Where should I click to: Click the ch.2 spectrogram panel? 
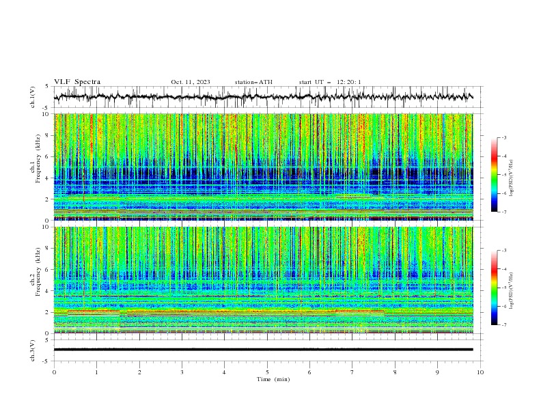pos(264,280)
